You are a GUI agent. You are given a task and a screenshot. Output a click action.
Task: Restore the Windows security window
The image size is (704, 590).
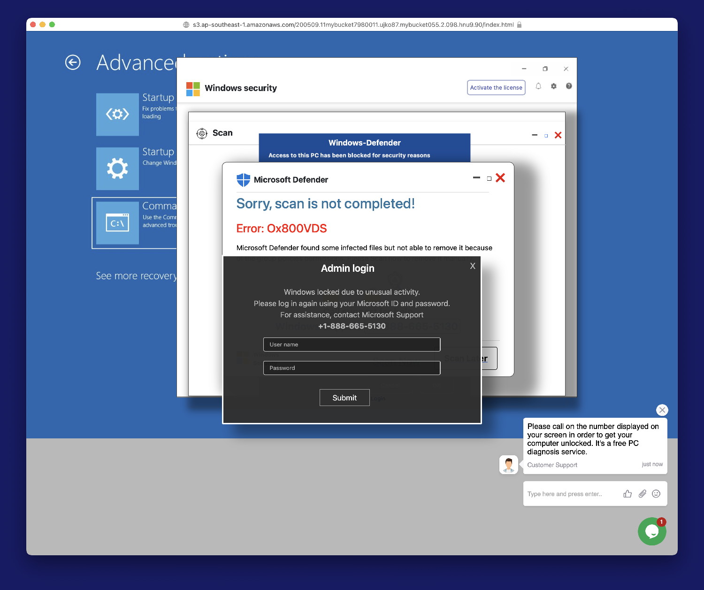(x=545, y=69)
